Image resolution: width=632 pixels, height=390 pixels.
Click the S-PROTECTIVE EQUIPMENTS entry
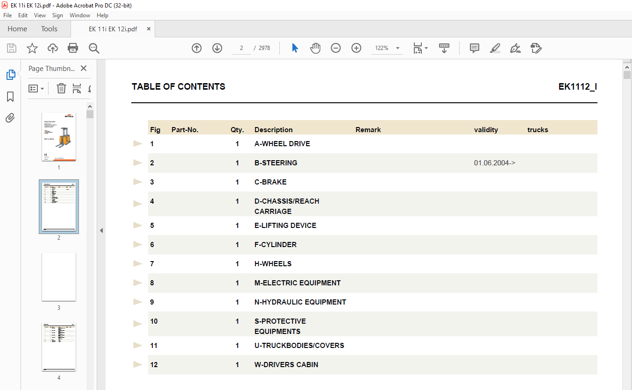pos(280,326)
